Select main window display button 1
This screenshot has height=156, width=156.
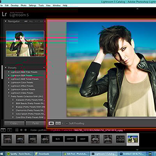coord(3,130)
